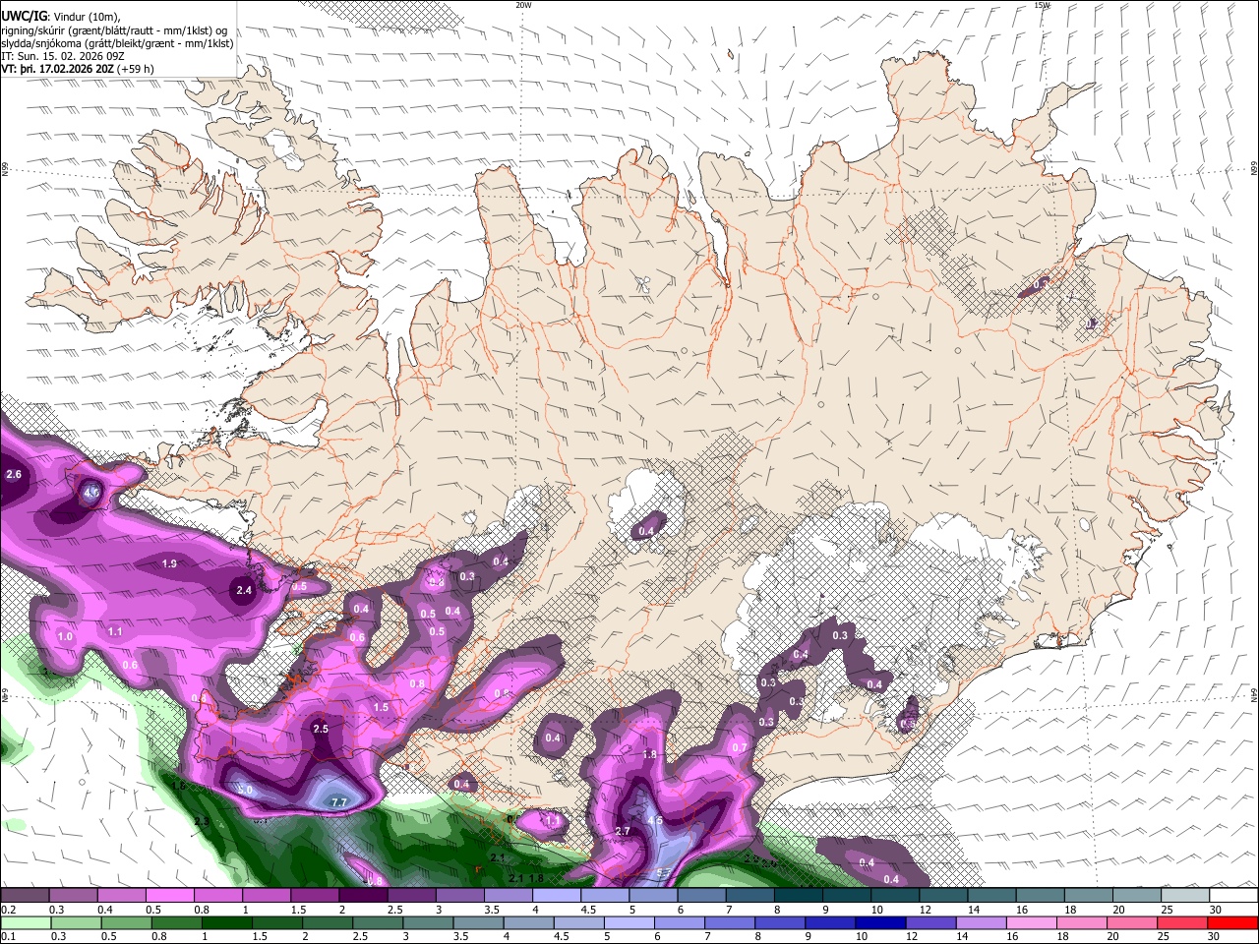Click the 'IT: Sun. 15. 02. 2026 09Z' line

coord(65,56)
